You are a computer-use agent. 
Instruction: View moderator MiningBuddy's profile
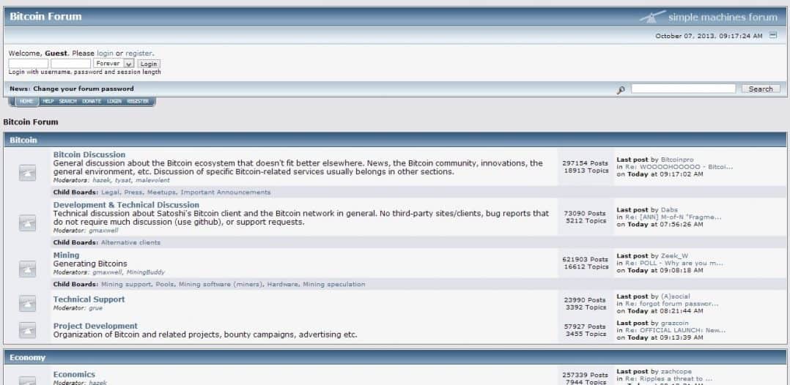click(145, 272)
